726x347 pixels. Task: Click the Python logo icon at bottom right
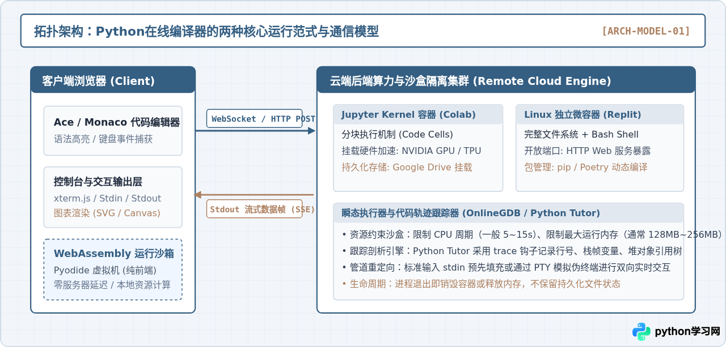(x=641, y=331)
